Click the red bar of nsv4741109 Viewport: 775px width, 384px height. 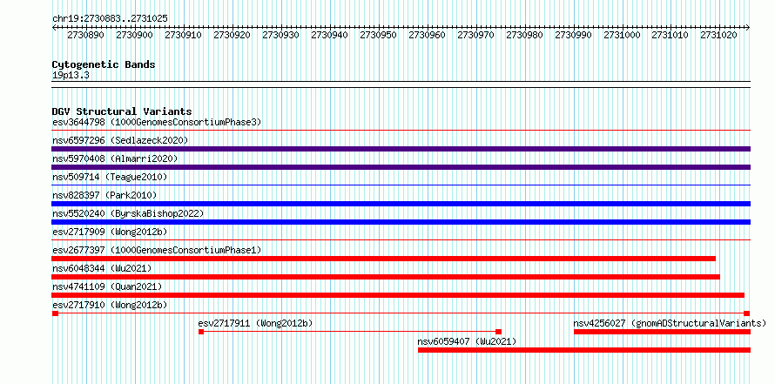(x=398, y=295)
